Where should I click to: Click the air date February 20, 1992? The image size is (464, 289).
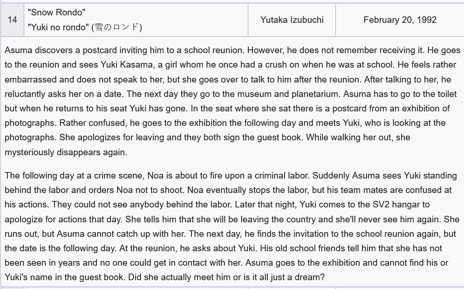[x=400, y=20]
